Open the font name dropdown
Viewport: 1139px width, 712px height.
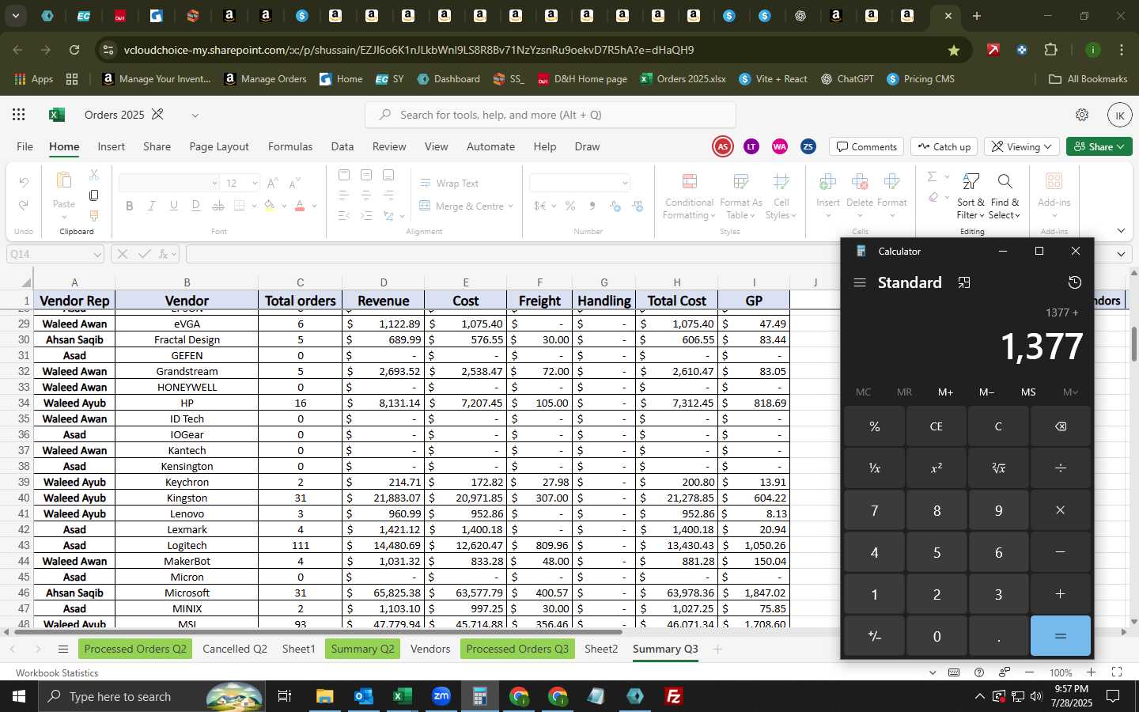pyautogui.click(x=214, y=183)
